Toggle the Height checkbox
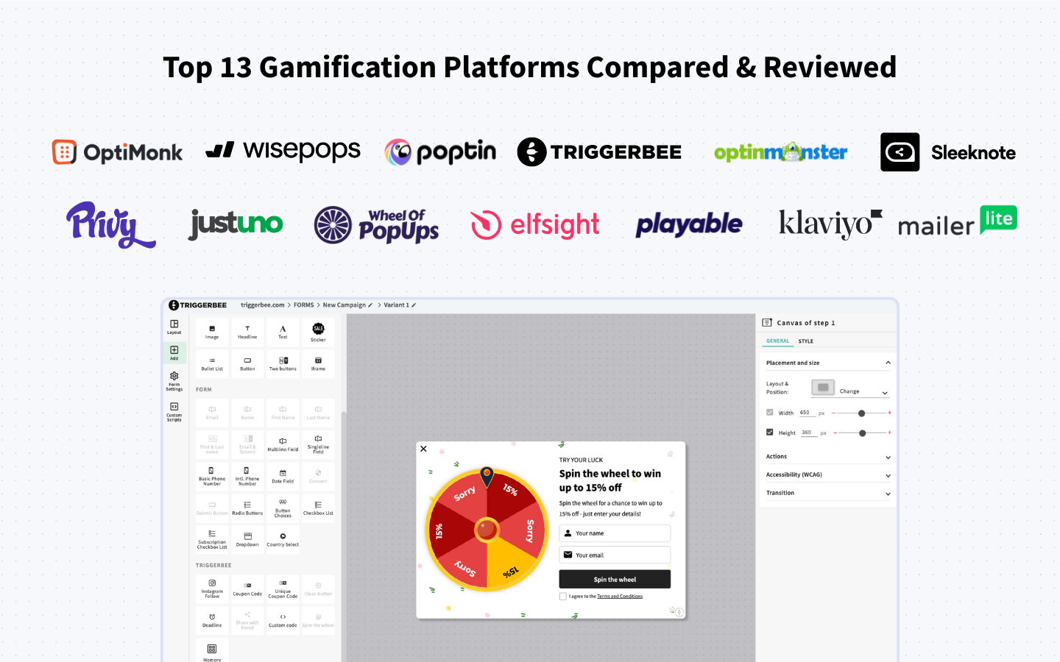1060x662 pixels. 770,433
